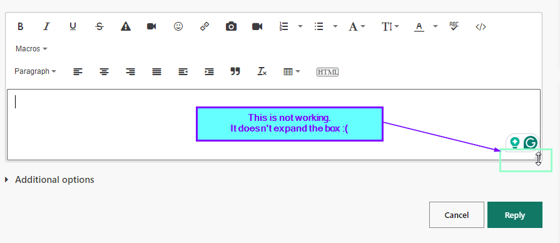
Task: Open numbered list style dropdown arrow
Action: (x=300, y=26)
